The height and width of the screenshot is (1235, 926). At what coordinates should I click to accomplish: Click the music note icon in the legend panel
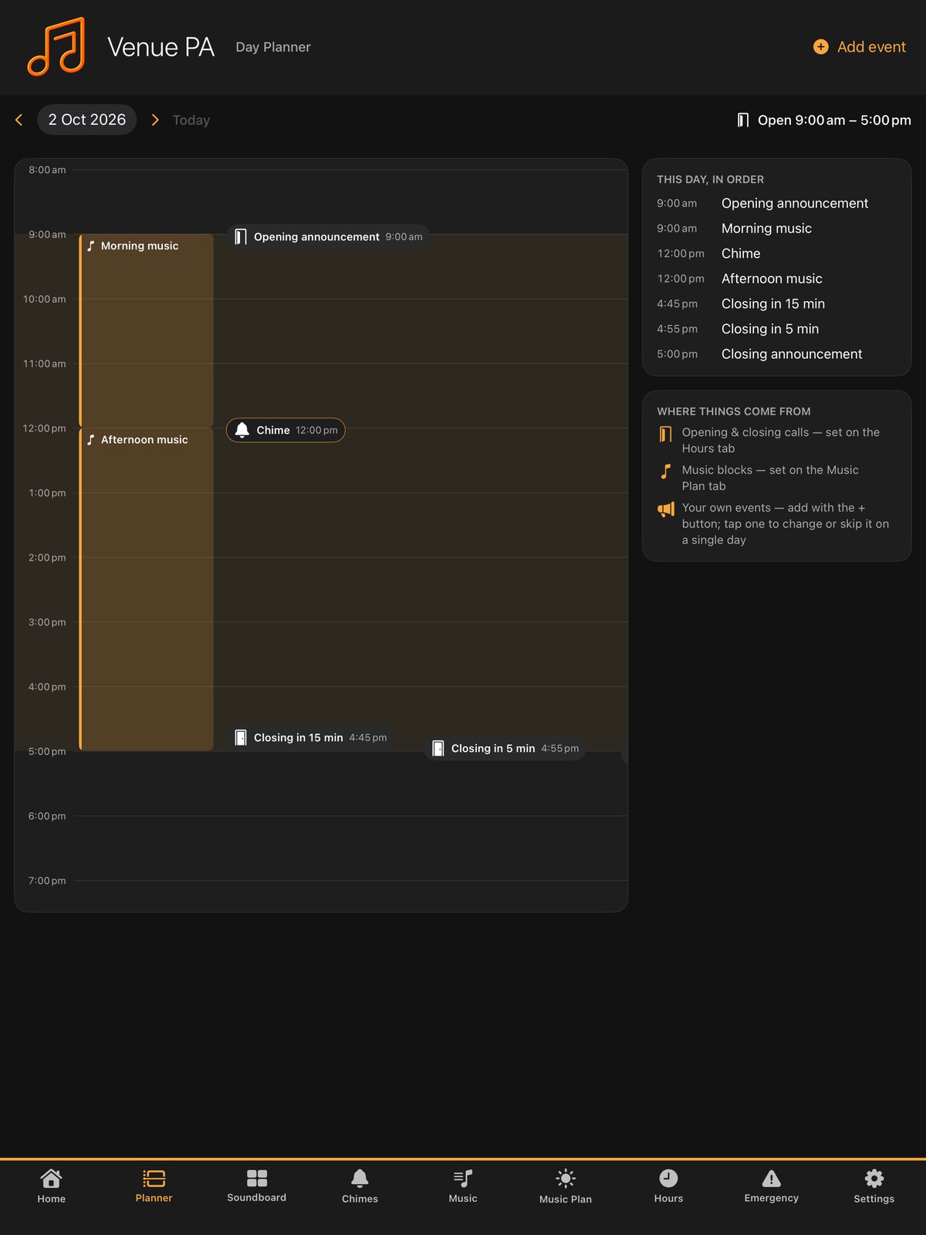point(666,472)
